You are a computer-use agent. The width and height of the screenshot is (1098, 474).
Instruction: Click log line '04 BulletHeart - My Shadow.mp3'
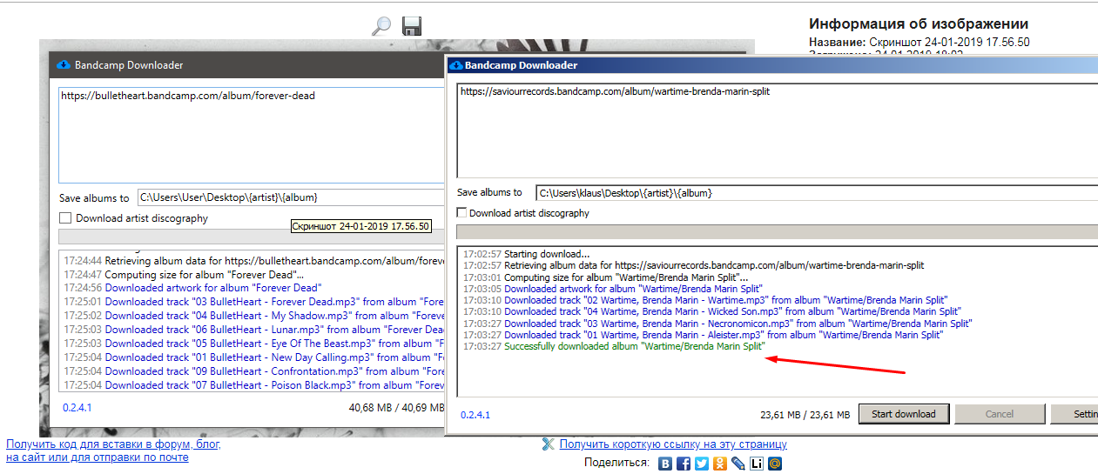[x=253, y=316]
